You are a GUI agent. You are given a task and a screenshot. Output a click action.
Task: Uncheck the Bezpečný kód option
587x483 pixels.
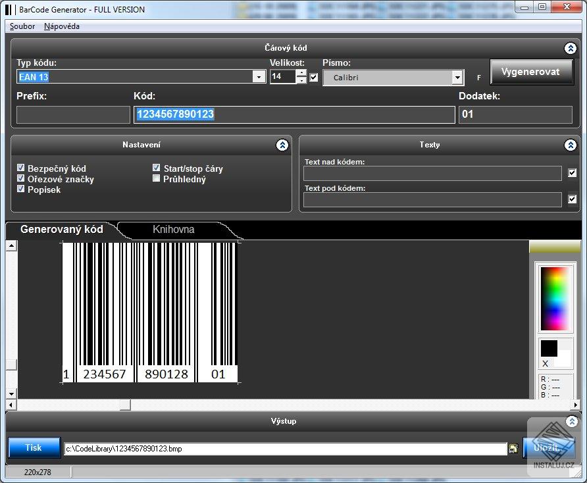tap(21, 167)
